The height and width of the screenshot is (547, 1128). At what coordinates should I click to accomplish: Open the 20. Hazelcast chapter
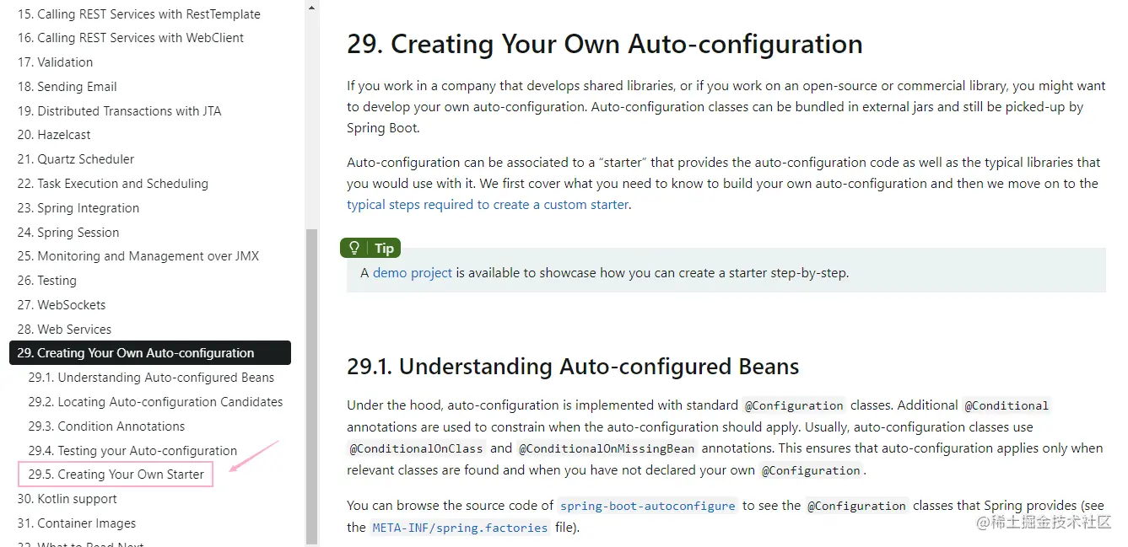(53, 135)
